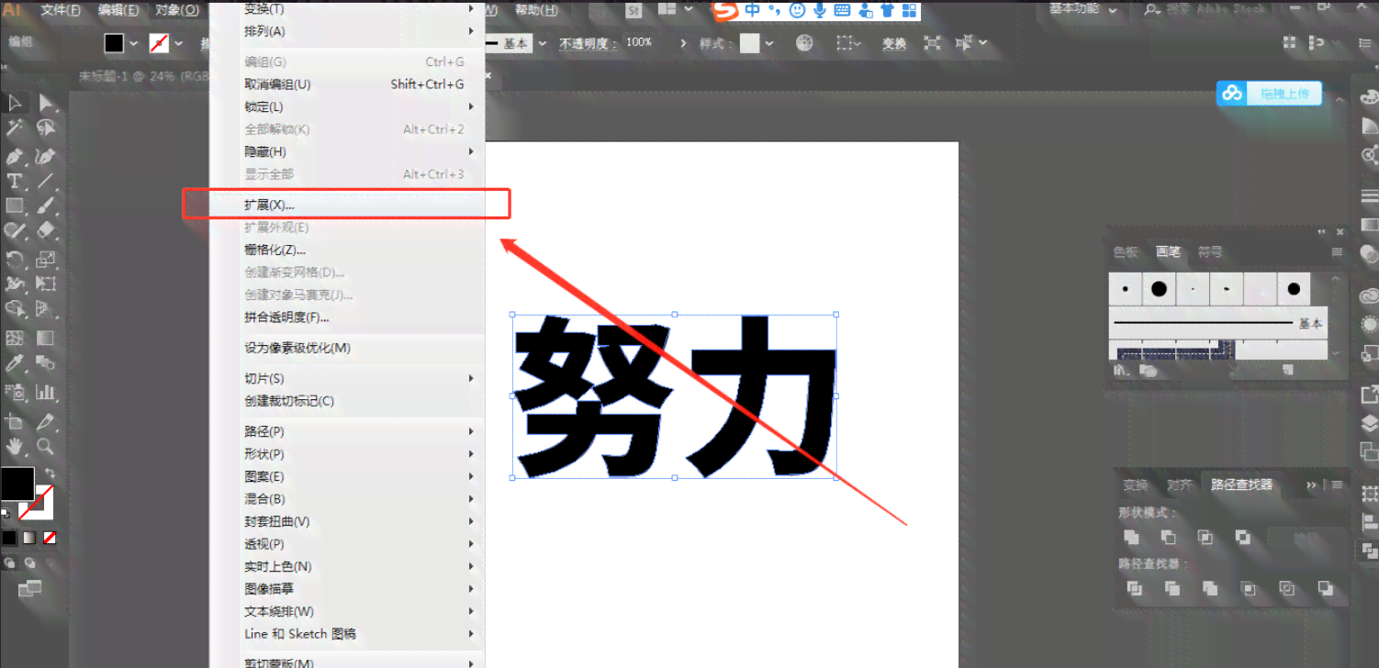Image resolution: width=1379 pixels, height=668 pixels.
Task: Select the Magic Wand tool
Action: click(x=15, y=128)
